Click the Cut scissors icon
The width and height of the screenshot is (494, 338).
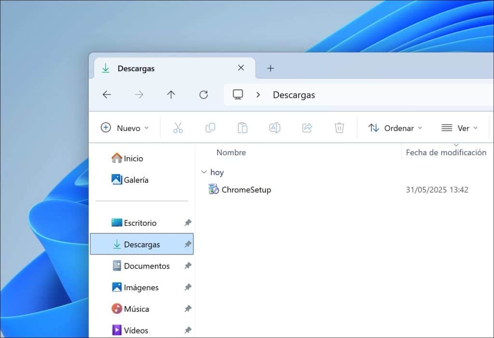(178, 128)
